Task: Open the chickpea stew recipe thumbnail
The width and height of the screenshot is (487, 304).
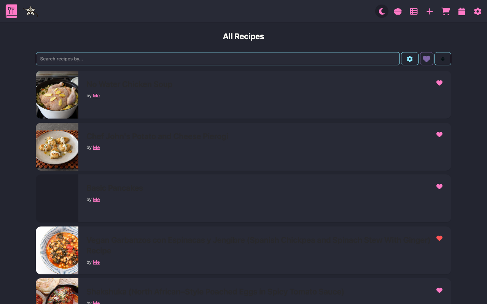Action: click(57, 250)
